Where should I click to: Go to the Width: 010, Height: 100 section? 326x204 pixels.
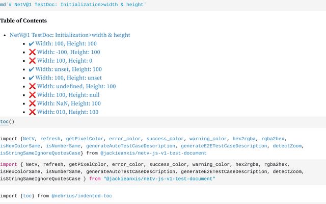[68, 112]
